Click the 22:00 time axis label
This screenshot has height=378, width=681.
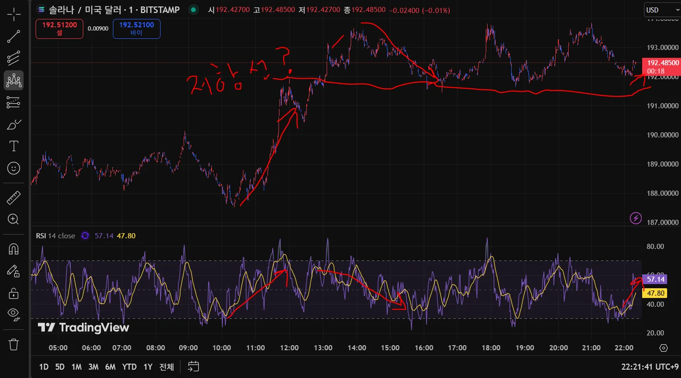click(x=624, y=348)
